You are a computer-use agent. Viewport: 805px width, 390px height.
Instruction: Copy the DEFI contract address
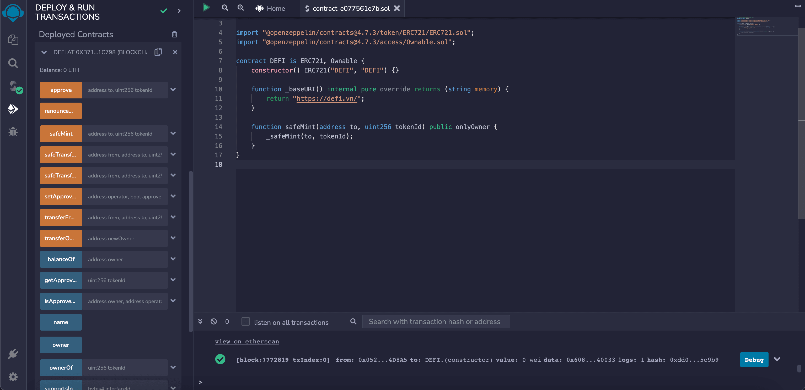click(x=158, y=52)
